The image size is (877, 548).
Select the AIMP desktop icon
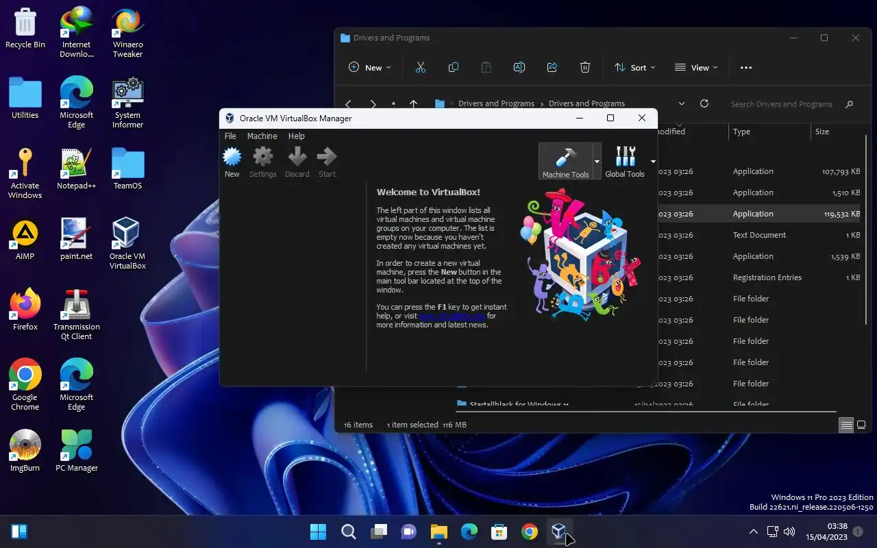25,240
